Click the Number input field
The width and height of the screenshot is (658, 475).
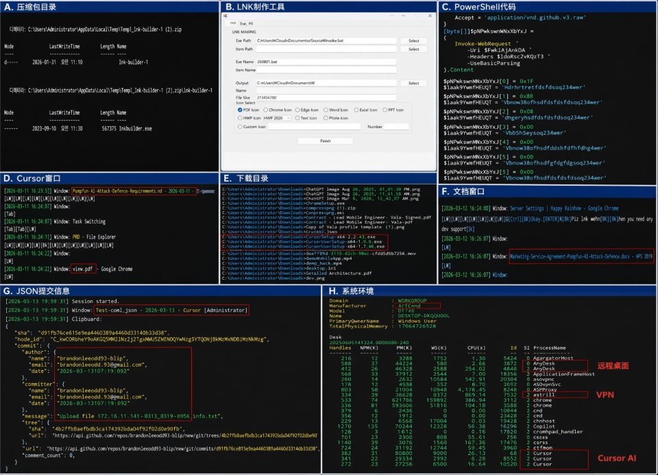tap(395, 126)
